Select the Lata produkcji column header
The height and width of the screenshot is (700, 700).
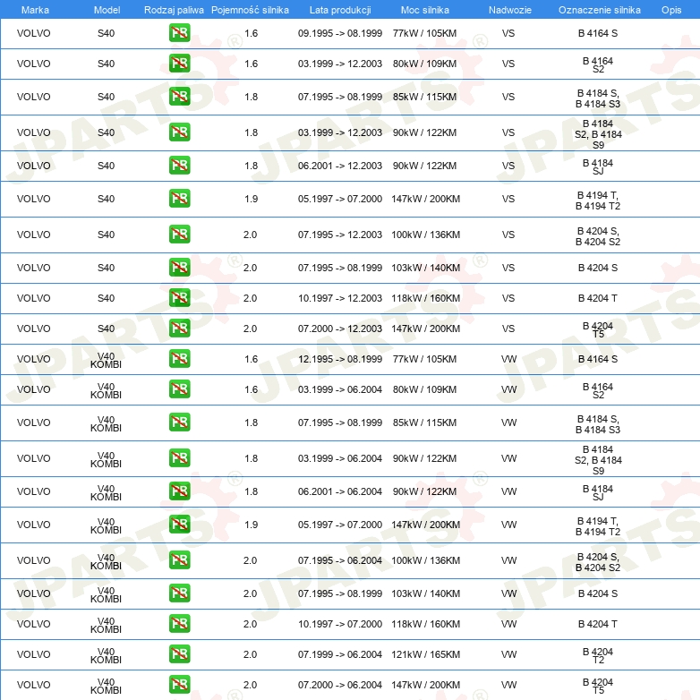340,10
